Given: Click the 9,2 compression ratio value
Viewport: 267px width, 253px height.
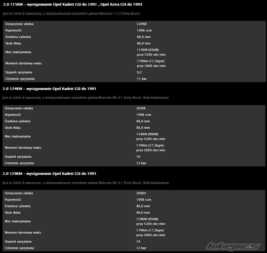Looking at the screenshot, I should tap(139, 72).
